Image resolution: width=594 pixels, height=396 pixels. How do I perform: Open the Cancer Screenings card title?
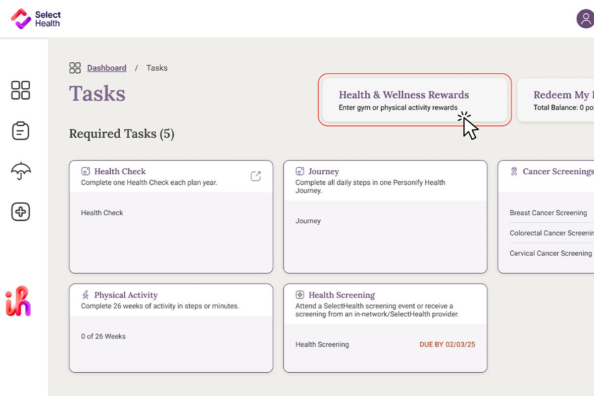pos(558,171)
